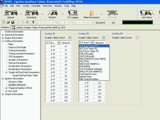Open the Controller menu

point(36,6)
